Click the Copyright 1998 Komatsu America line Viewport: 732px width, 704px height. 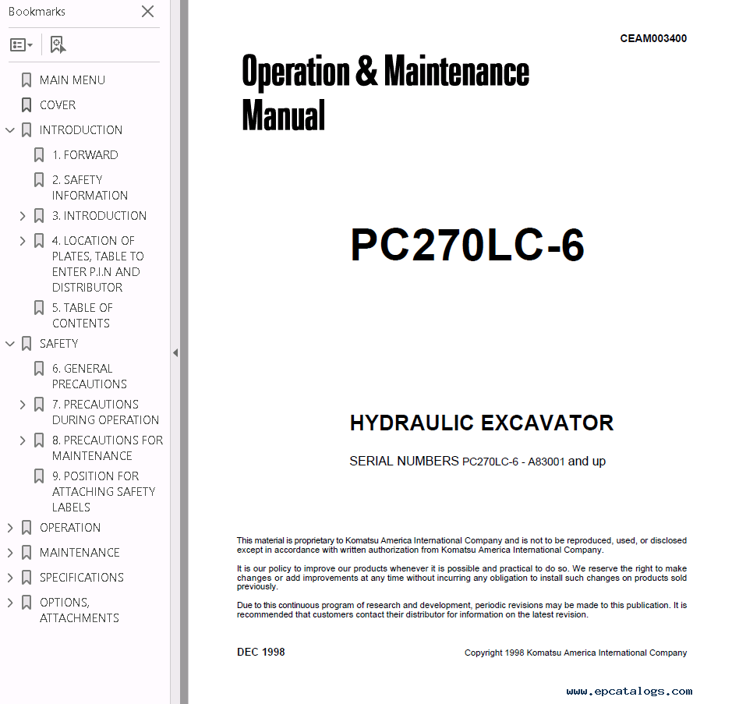(575, 653)
